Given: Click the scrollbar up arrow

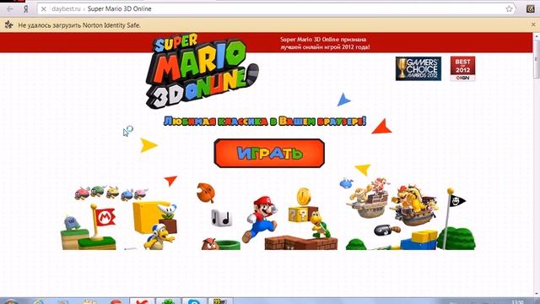Looking at the screenshot, I should tap(537, 35).
